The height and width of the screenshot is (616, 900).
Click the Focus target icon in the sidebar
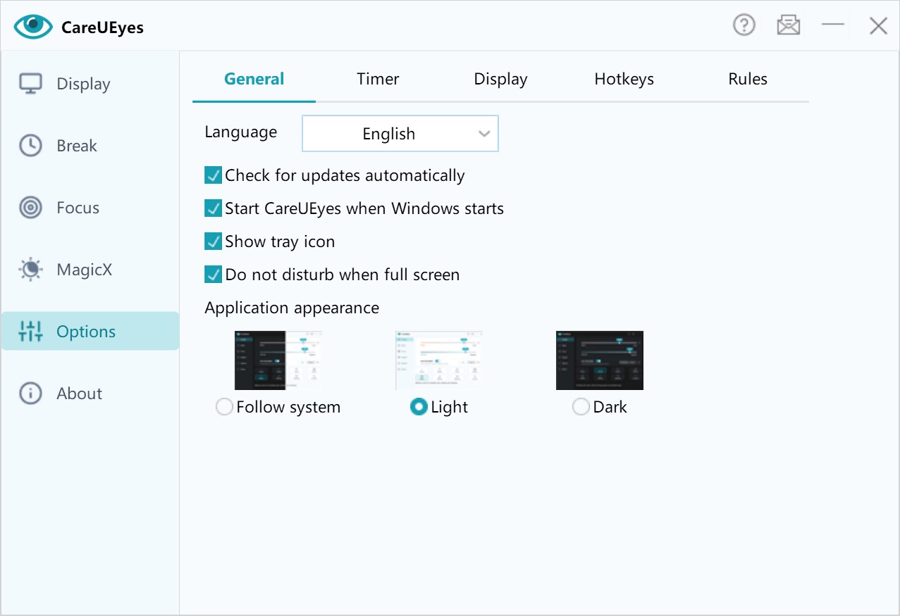(x=30, y=208)
